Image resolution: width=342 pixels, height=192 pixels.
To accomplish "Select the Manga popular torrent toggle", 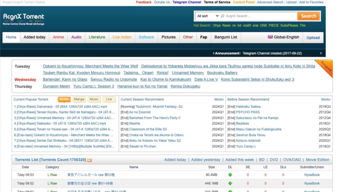I will (x=79, y=99).
